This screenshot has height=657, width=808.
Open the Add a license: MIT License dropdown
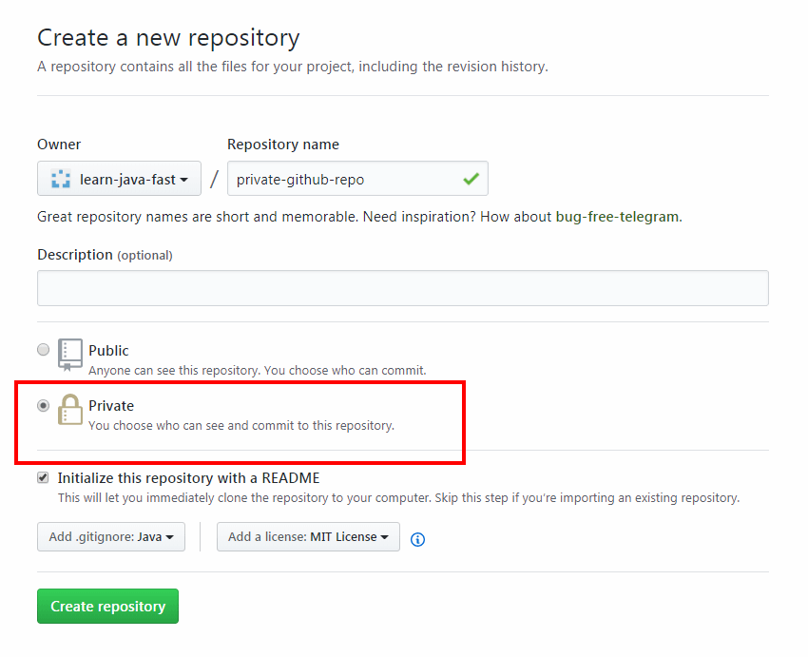click(308, 536)
